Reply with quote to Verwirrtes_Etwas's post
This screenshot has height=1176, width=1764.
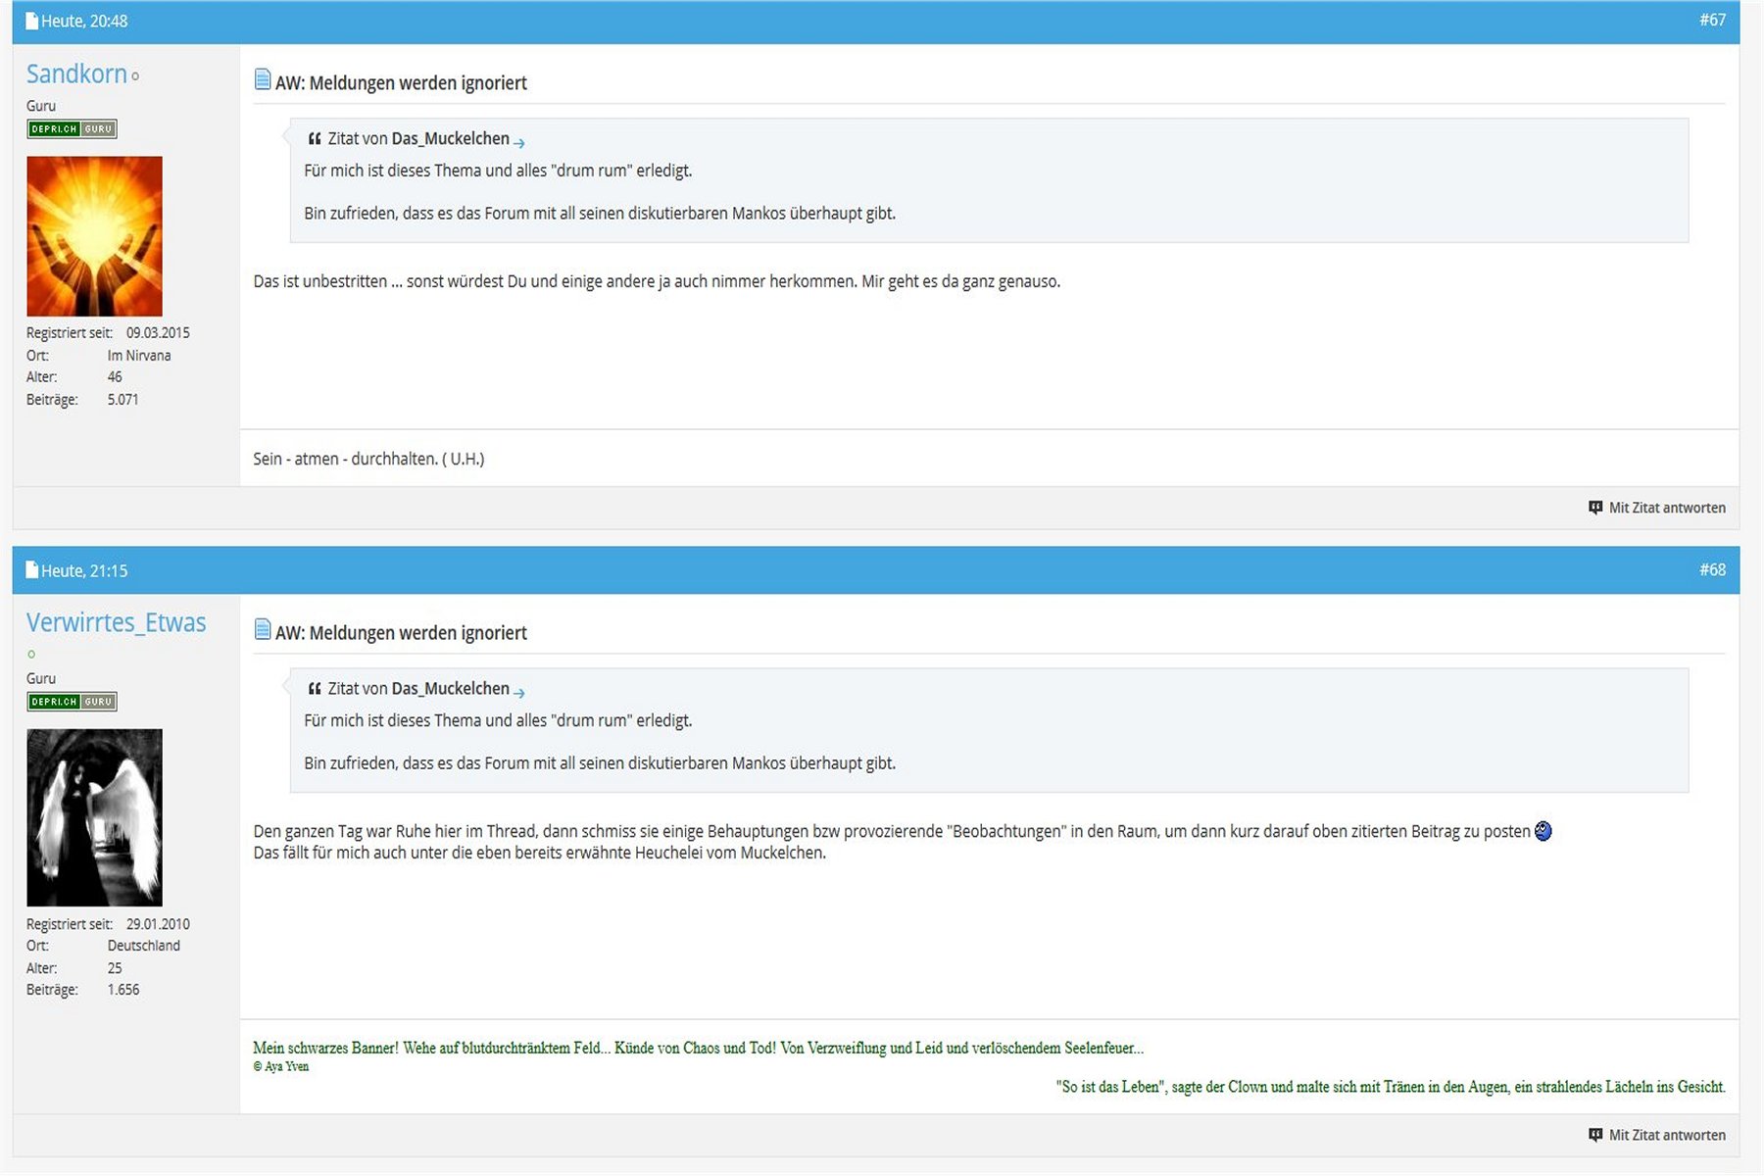coord(1657,1135)
